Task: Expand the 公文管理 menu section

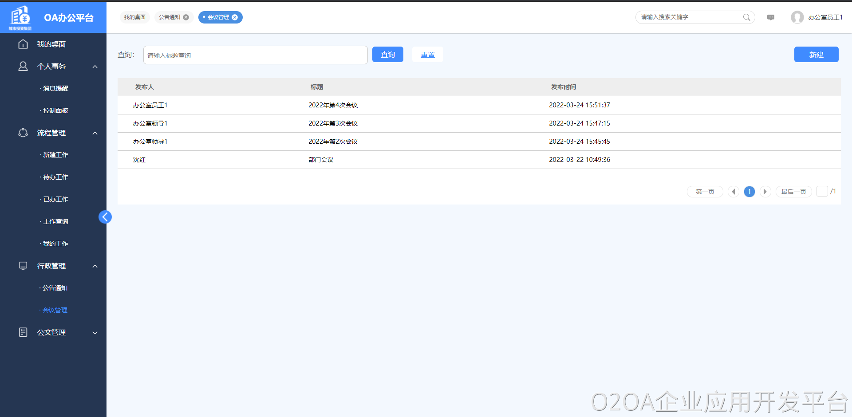Action: click(x=95, y=333)
